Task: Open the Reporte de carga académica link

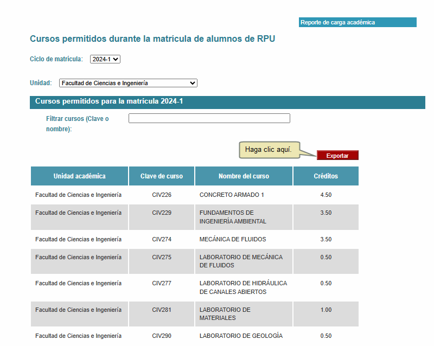Action: click(x=358, y=22)
